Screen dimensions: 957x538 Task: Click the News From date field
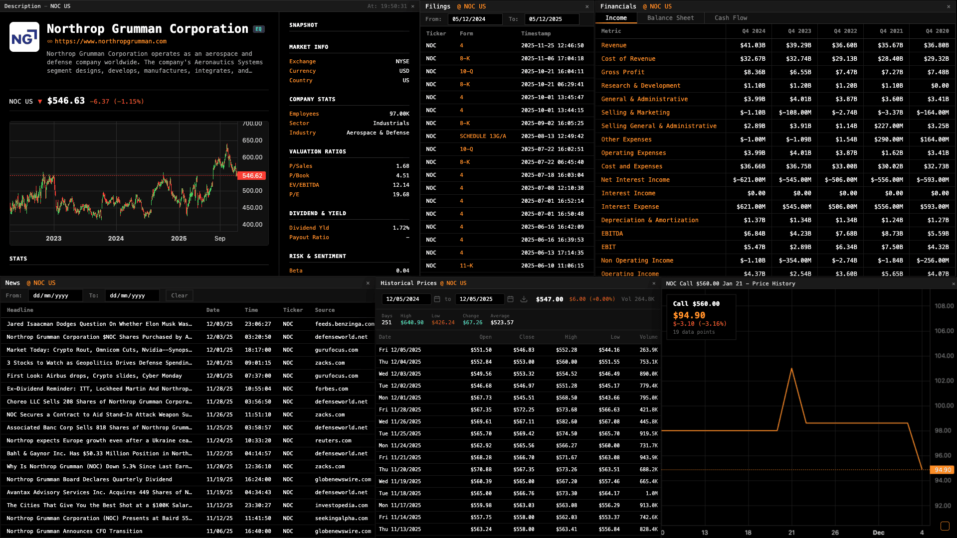(x=55, y=295)
